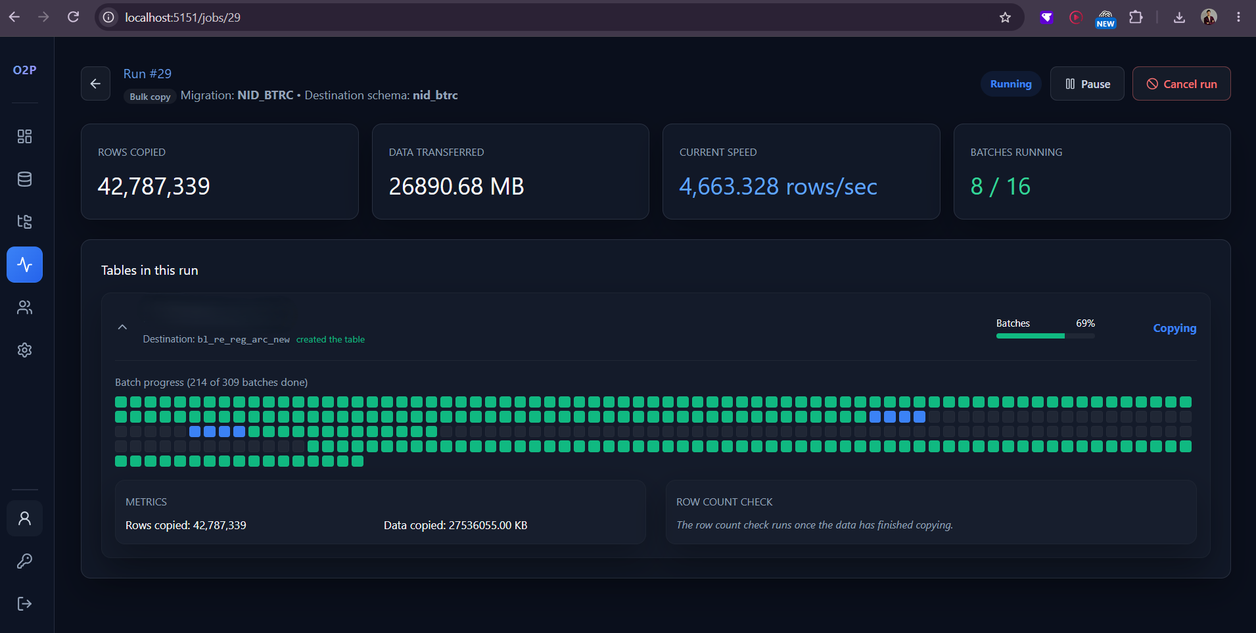Click the Run #29 title
The image size is (1256, 633).
(x=147, y=74)
